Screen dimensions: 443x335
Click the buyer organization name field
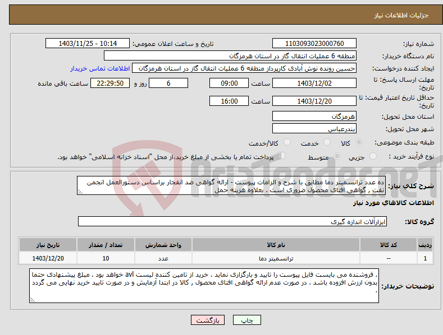230,56
